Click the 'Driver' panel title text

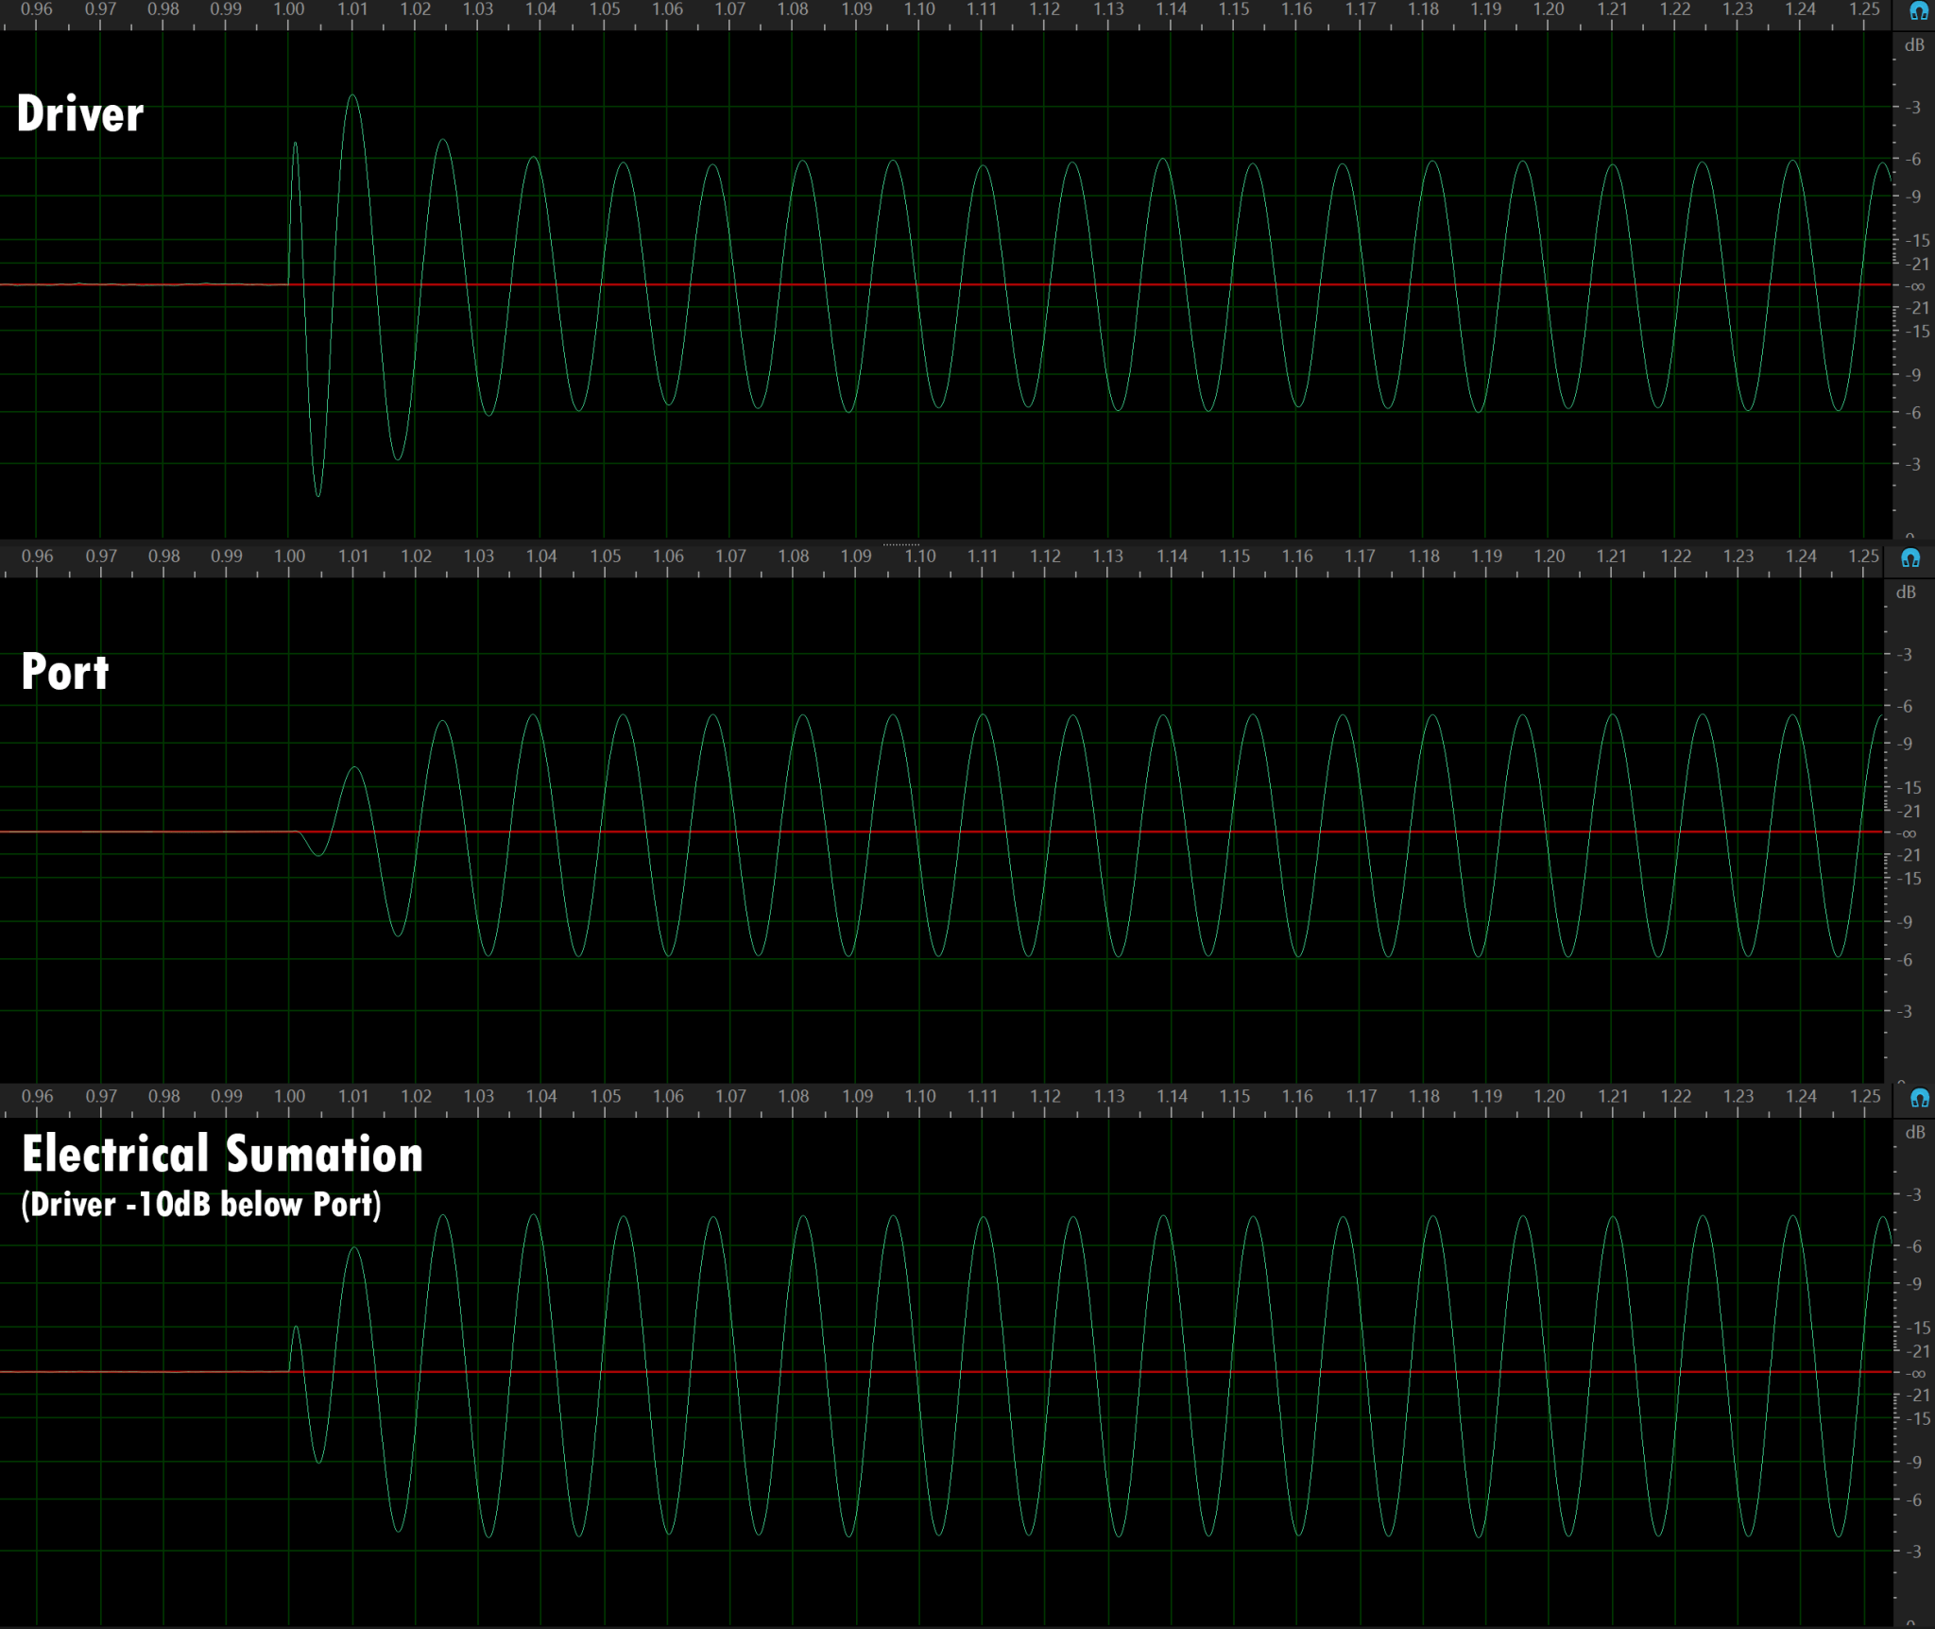pos(80,114)
